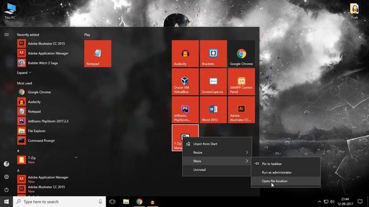Choose Uninstall from the context menu
This screenshot has width=369, height=207.
(x=217, y=170)
